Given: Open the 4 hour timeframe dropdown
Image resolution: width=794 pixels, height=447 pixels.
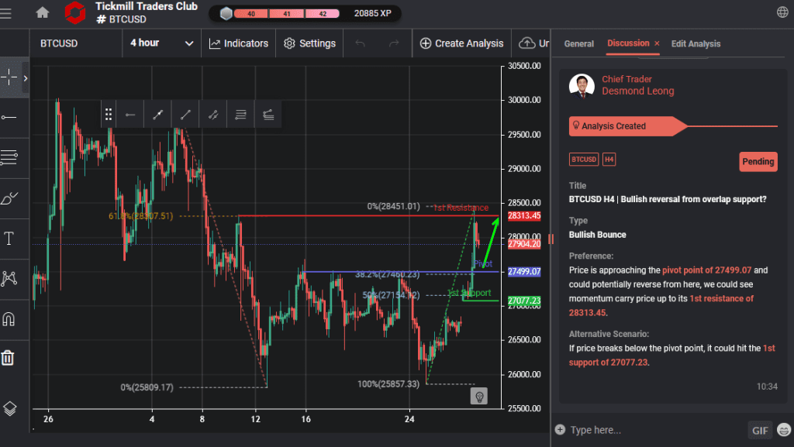Looking at the screenshot, I should pyautogui.click(x=161, y=43).
